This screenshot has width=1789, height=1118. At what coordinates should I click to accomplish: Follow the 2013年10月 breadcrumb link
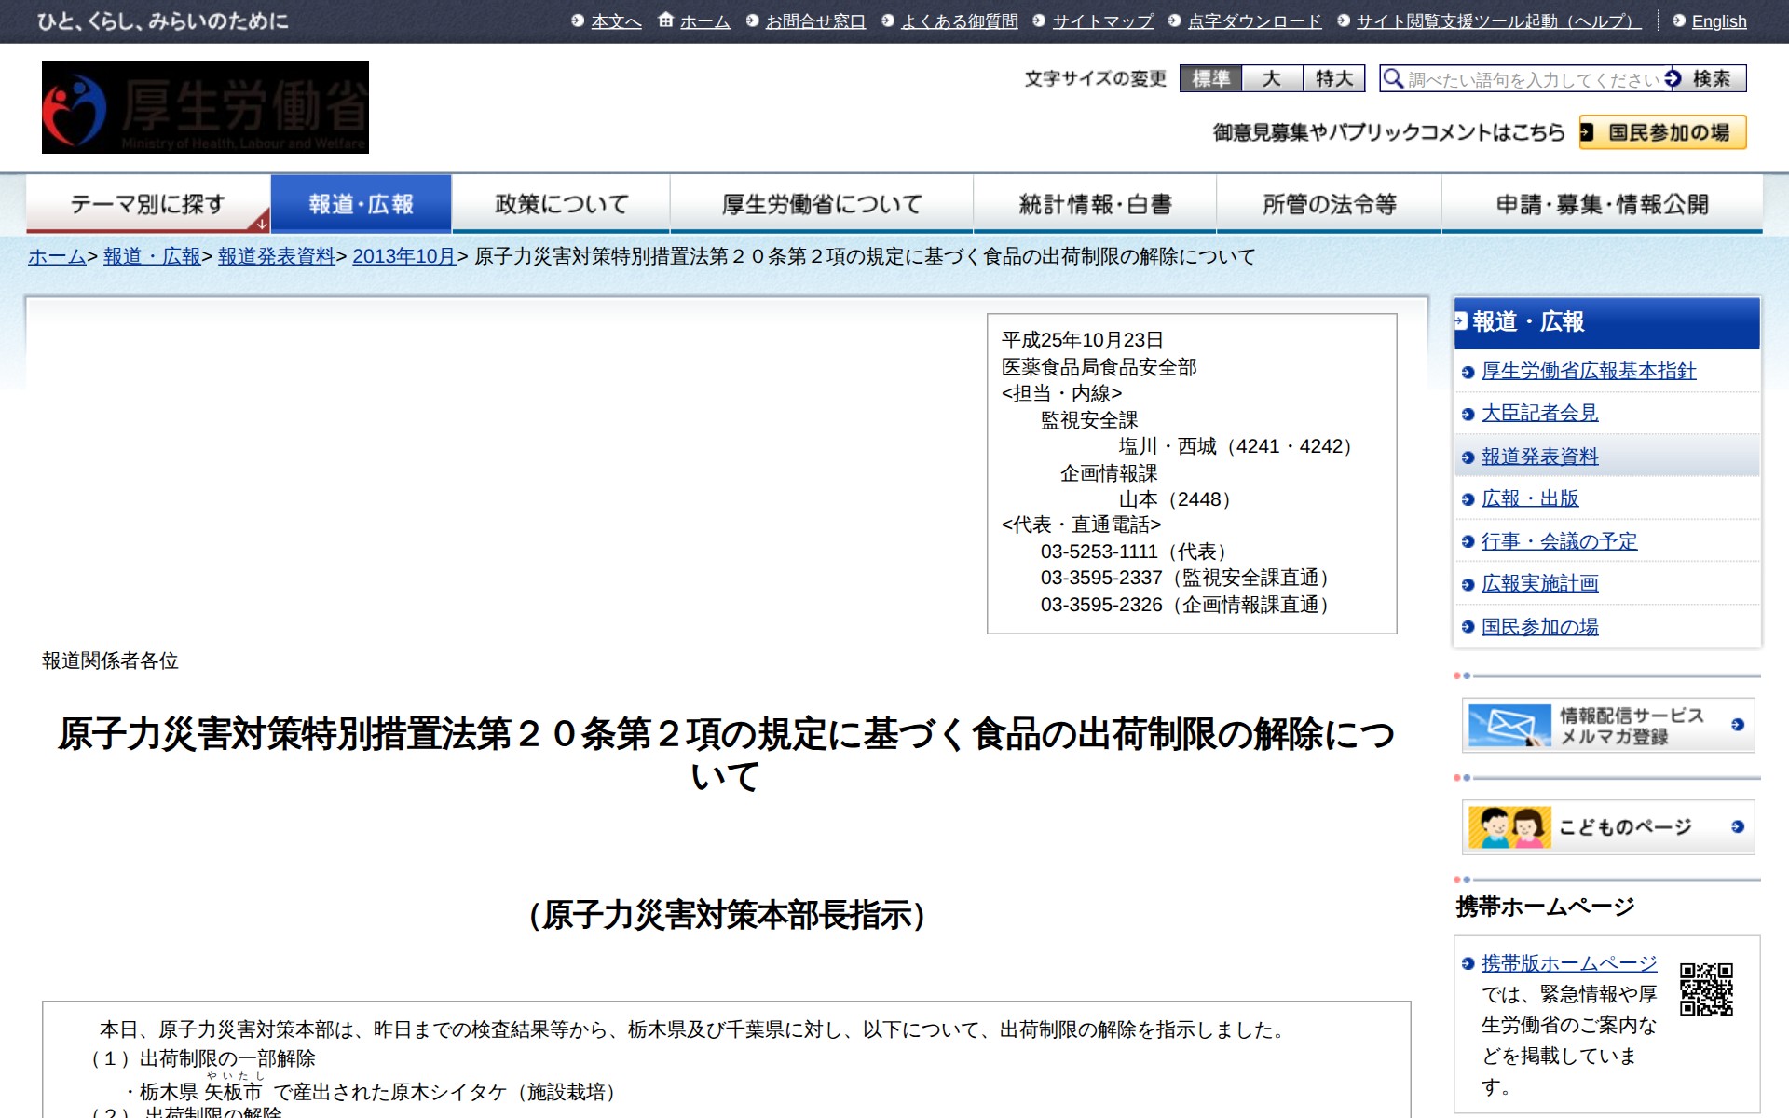point(403,256)
